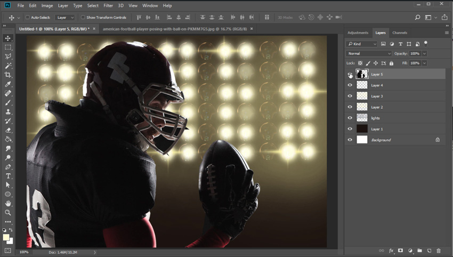Screen dimensions: 453x257
Task: Select the Magic Wand tool
Action: click(8, 66)
